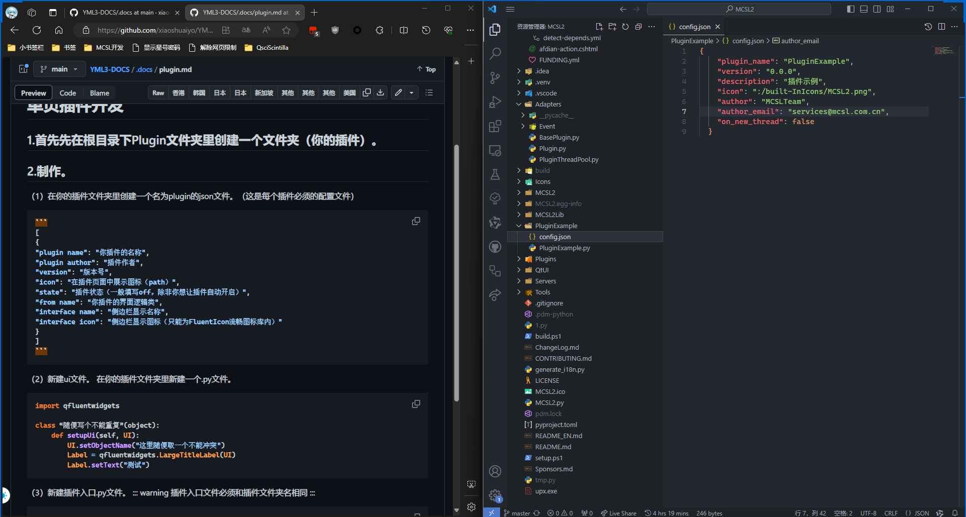Refresh the Explorer file tree
This screenshot has height=517, width=966.
click(x=625, y=27)
